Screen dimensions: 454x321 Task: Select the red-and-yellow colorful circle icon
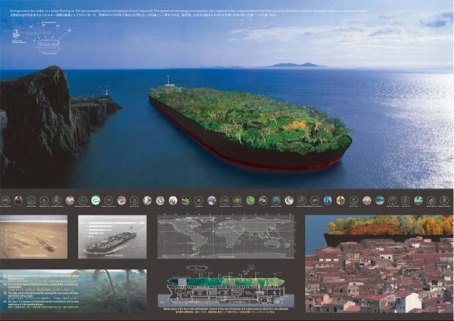point(340,200)
